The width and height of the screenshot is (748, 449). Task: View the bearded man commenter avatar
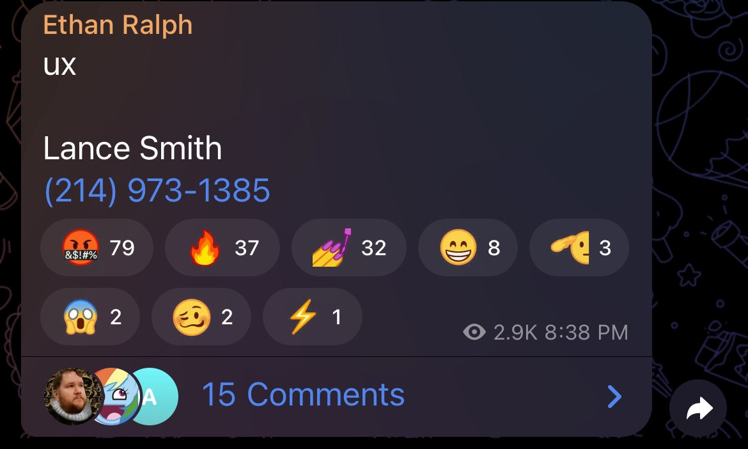(72, 396)
